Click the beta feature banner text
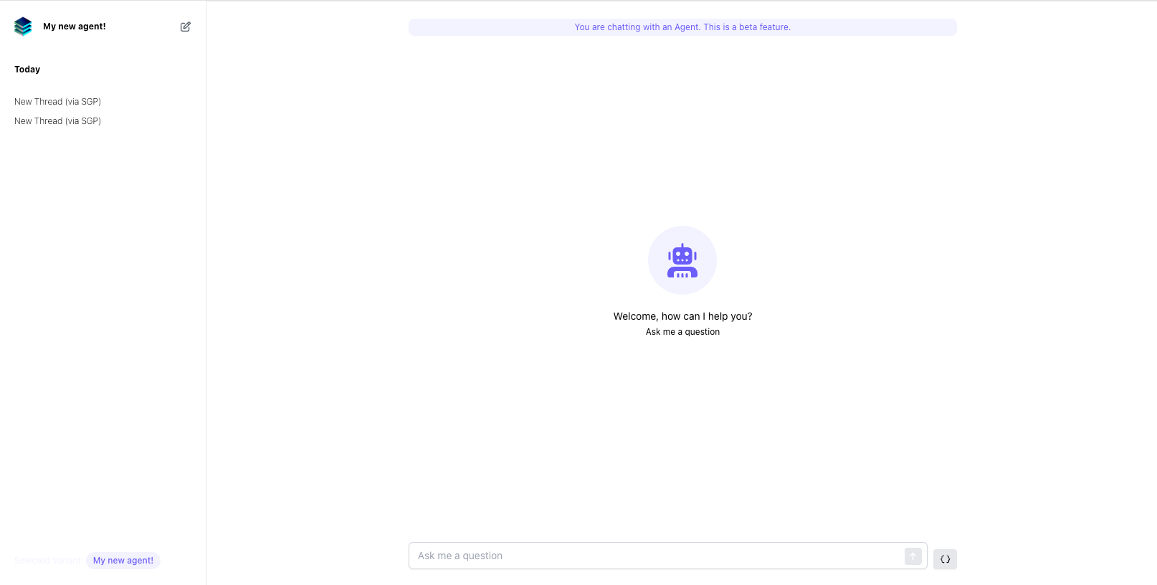This screenshot has width=1157, height=585. click(682, 27)
